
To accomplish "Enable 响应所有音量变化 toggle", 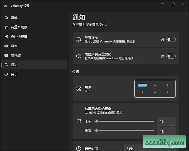I will point(171,56).
